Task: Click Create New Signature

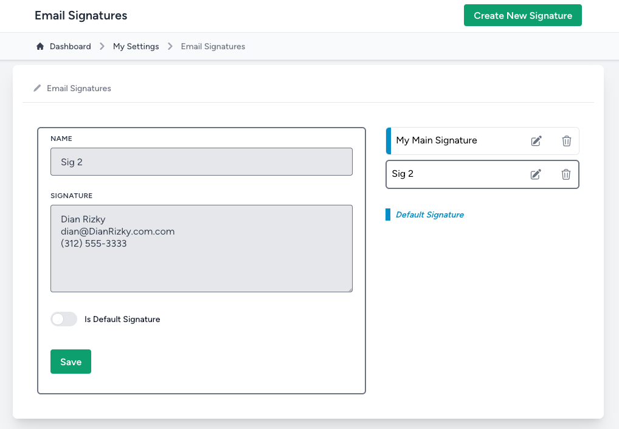Action: 522,15
